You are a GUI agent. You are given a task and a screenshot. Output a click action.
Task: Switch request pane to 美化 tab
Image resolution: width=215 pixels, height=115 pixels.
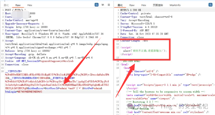6,5
